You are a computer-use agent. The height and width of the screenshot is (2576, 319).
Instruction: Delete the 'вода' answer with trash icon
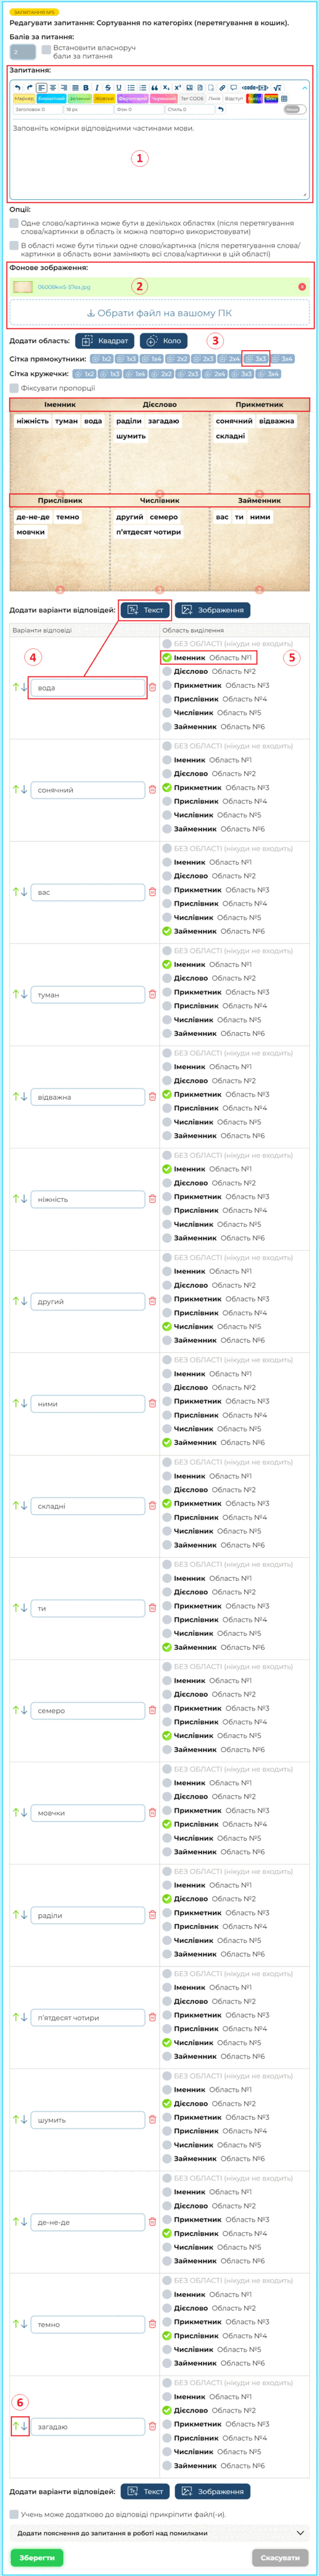point(152,687)
